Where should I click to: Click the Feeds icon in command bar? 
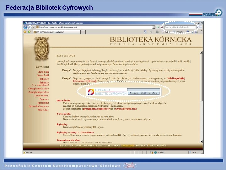tap(151, 32)
